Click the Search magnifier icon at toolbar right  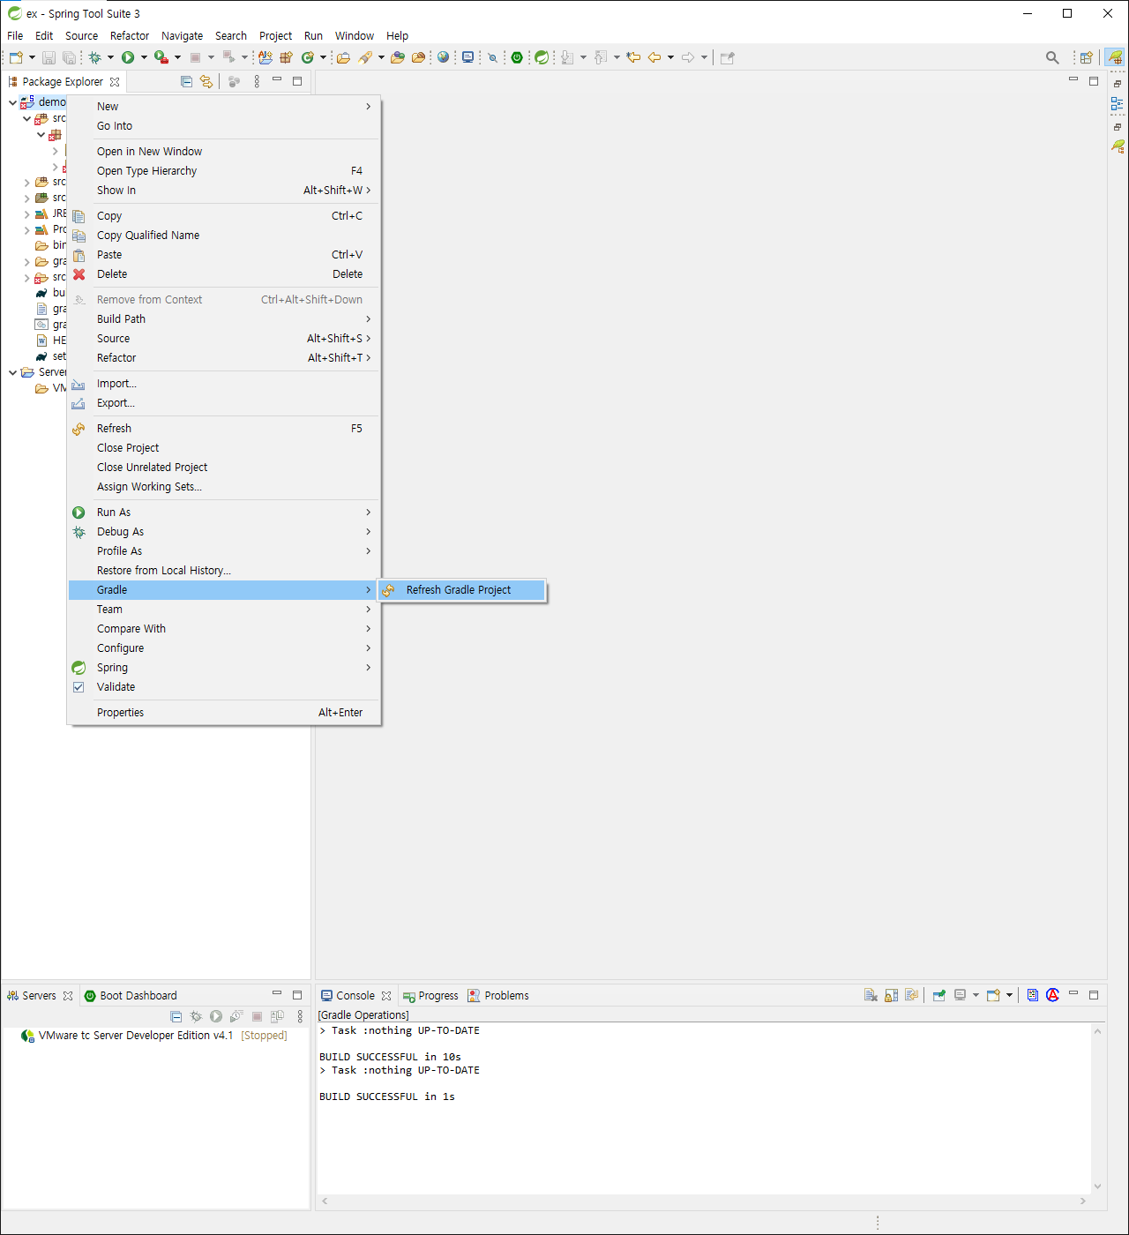click(1052, 57)
